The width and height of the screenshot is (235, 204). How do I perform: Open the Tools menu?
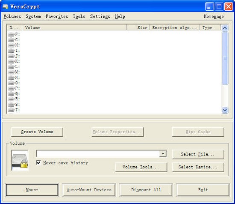(79, 16)
